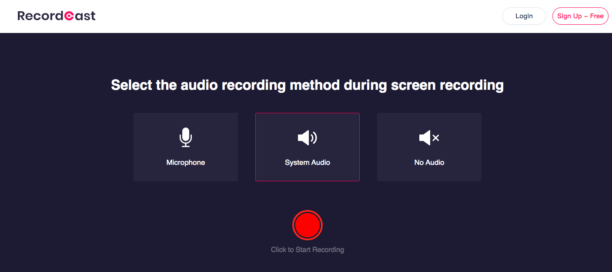
Task: Click the microphone icon
Action: [186, 138]
